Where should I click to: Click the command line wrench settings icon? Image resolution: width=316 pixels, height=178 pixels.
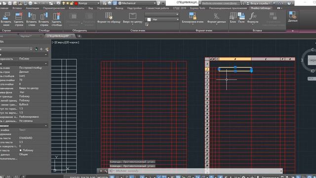click(x=105, y=171)
